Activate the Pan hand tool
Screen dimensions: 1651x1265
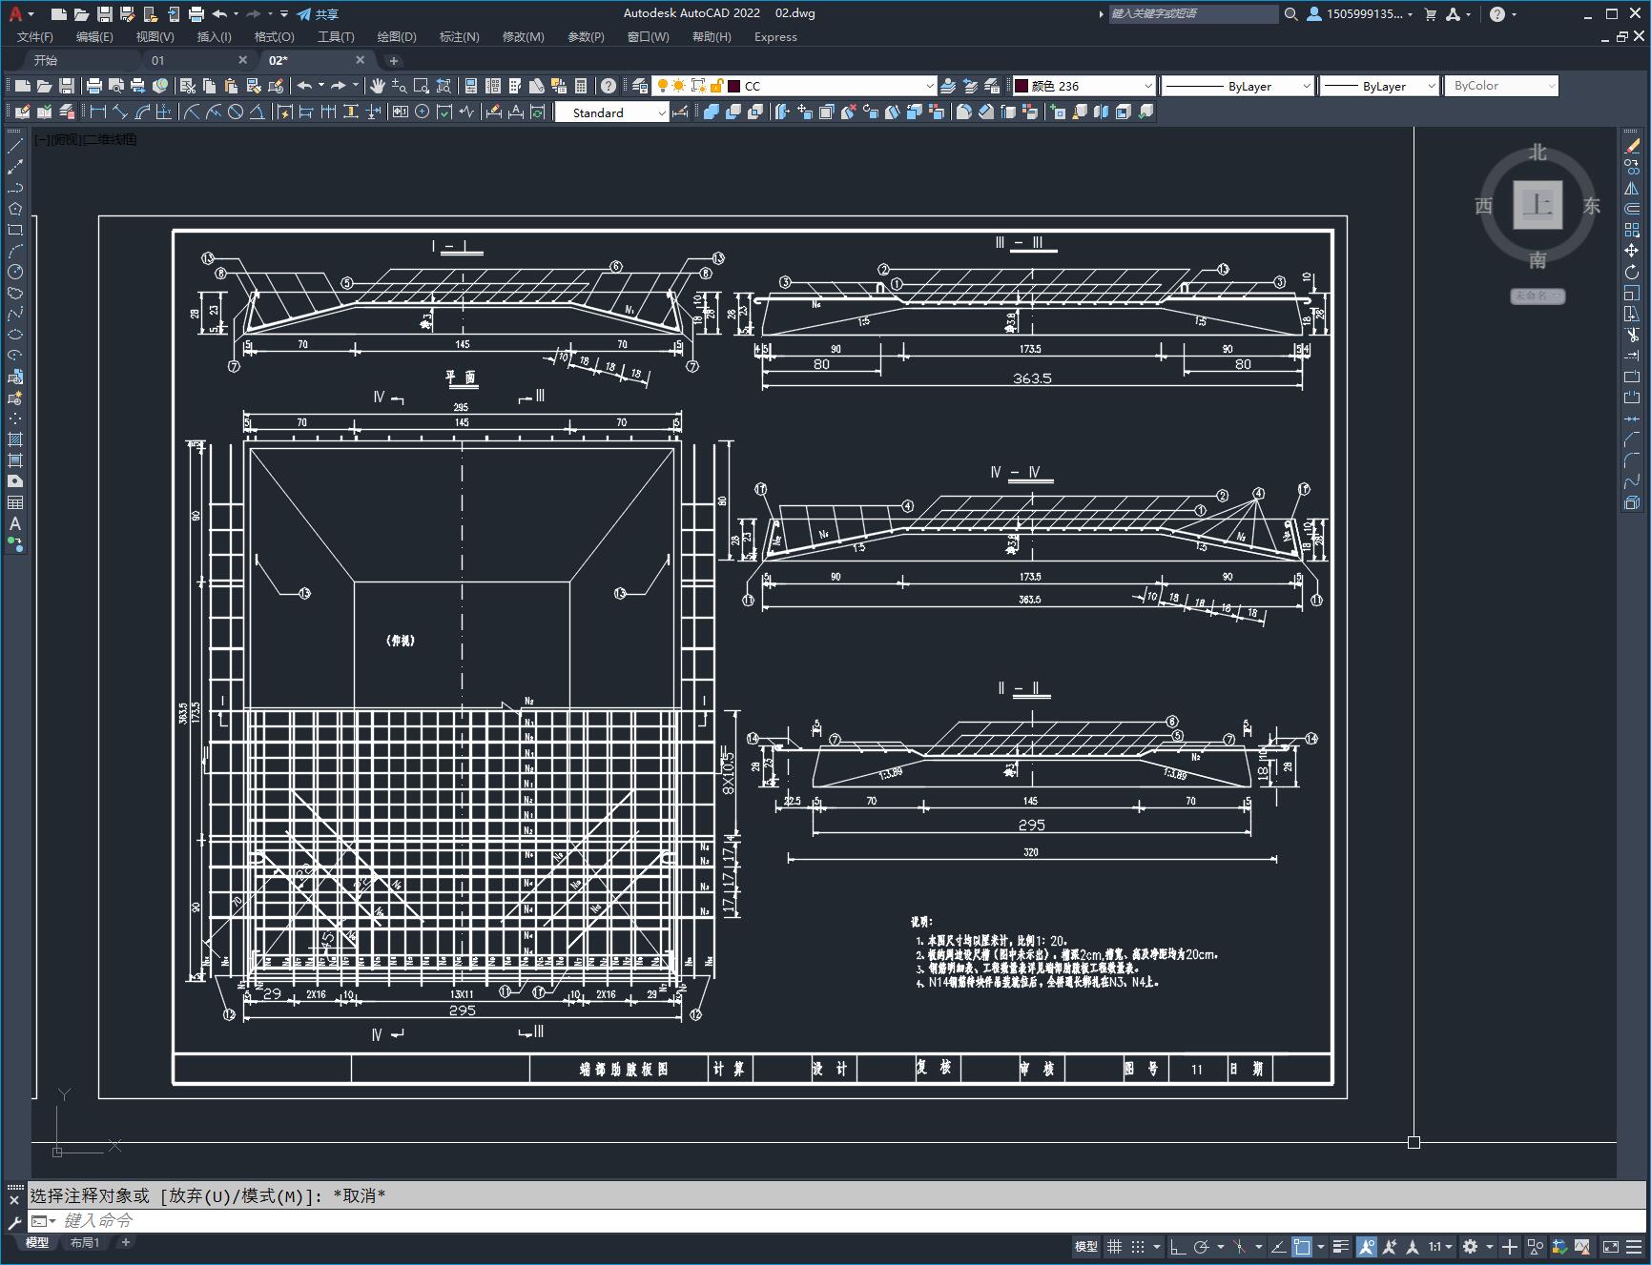pos(378,86)
